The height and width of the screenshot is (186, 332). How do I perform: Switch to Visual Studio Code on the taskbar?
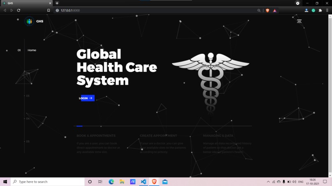(x=143, y=181)
